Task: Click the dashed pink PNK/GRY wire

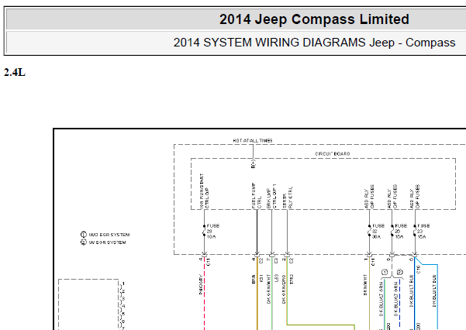Action: click(205, 294)
